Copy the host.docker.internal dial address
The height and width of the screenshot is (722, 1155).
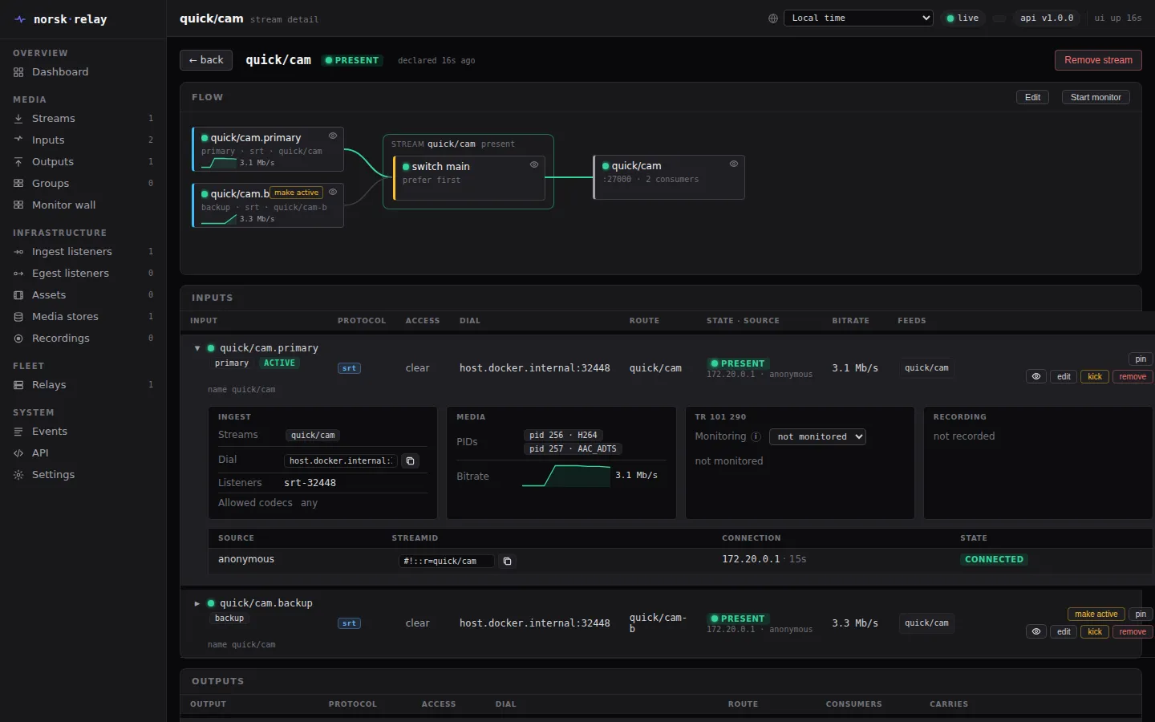point(410,460)
